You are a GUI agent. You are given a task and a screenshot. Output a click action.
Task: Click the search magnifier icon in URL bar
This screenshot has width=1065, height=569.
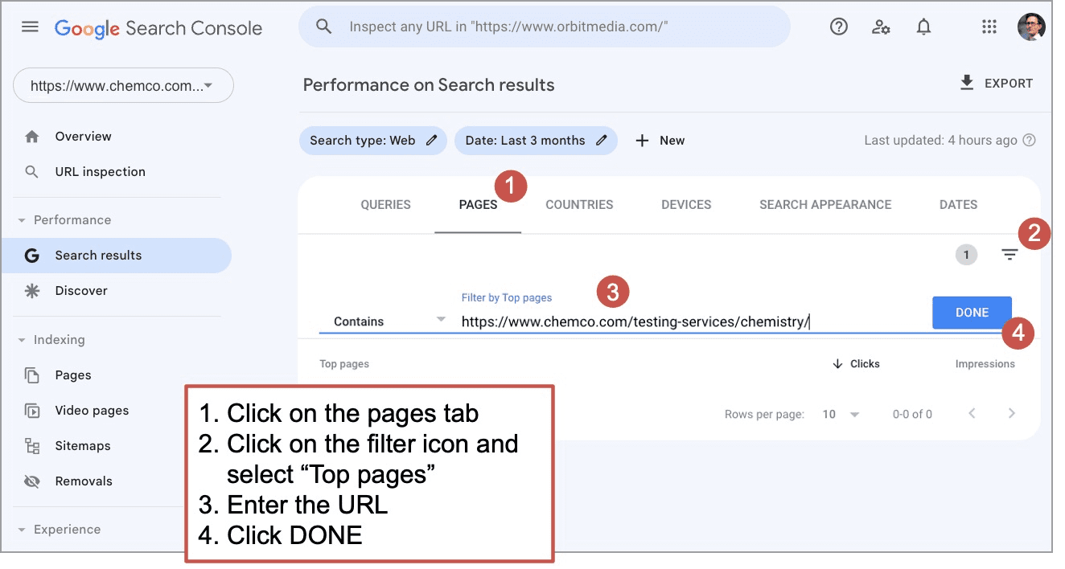click(x=323, y=27)
